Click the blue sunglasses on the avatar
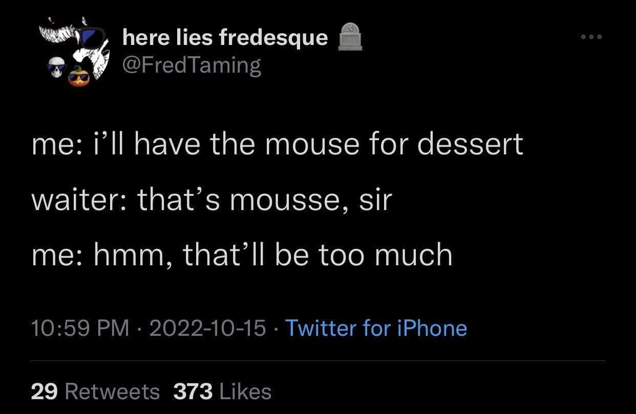 point(92,37)
